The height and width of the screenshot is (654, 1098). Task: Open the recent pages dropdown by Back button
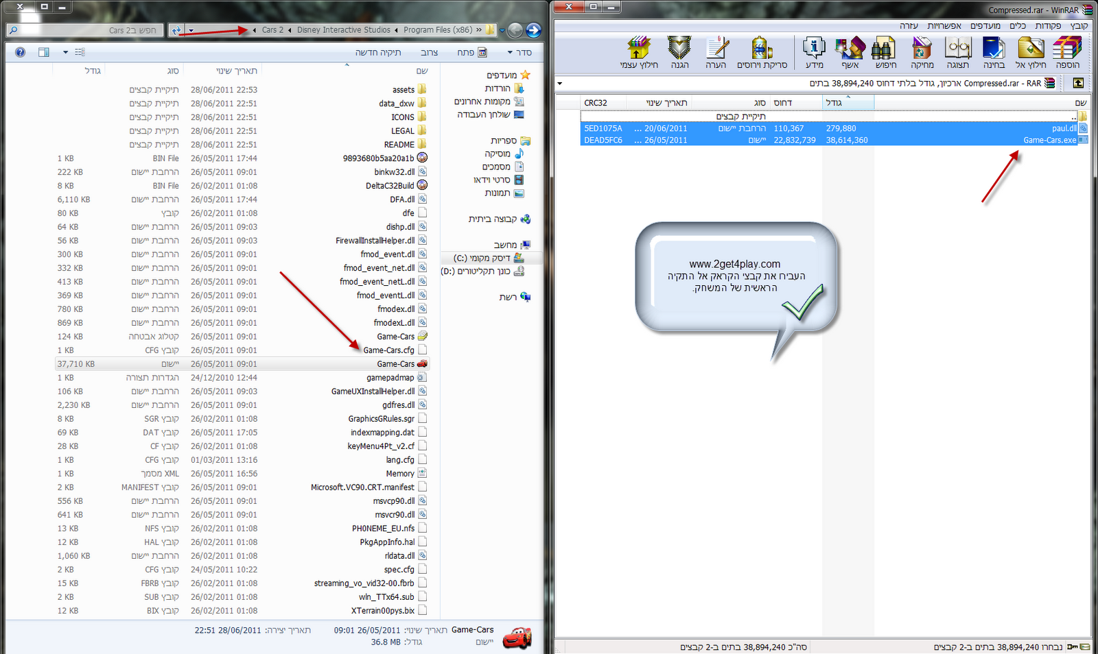click(x=502, y=30)
